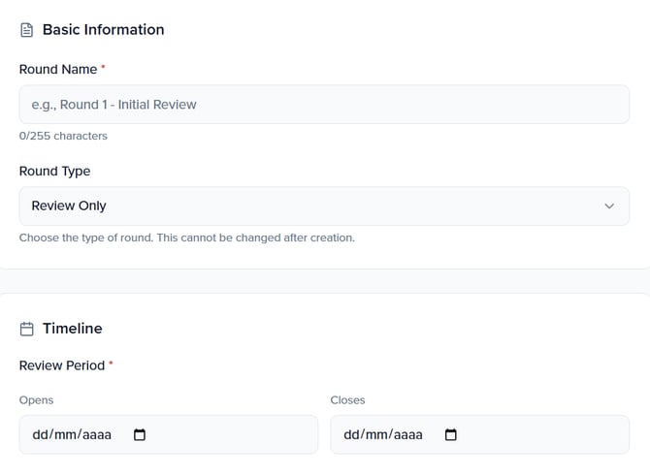The height and width of the screenshot is (475, 650).
Task: Click the Round Type label
Action: (54, 172)
